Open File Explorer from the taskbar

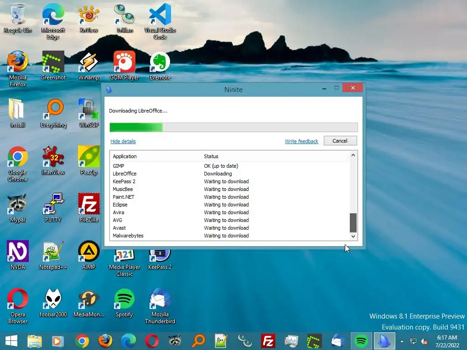pos(35,341)
